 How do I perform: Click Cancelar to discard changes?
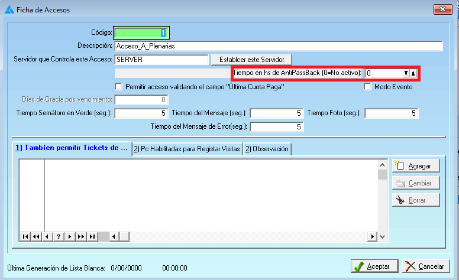point(425,266)
